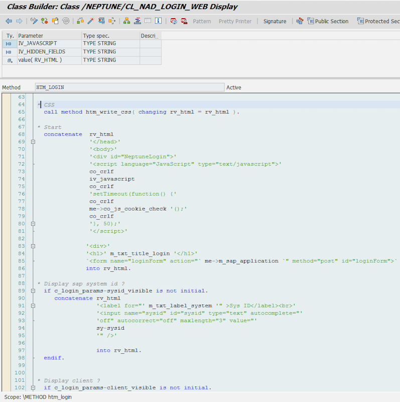The width and height of the screenshot is (400, 402).
Task: Collapse the code block at line 83
Action: click(x=33, y=246)
